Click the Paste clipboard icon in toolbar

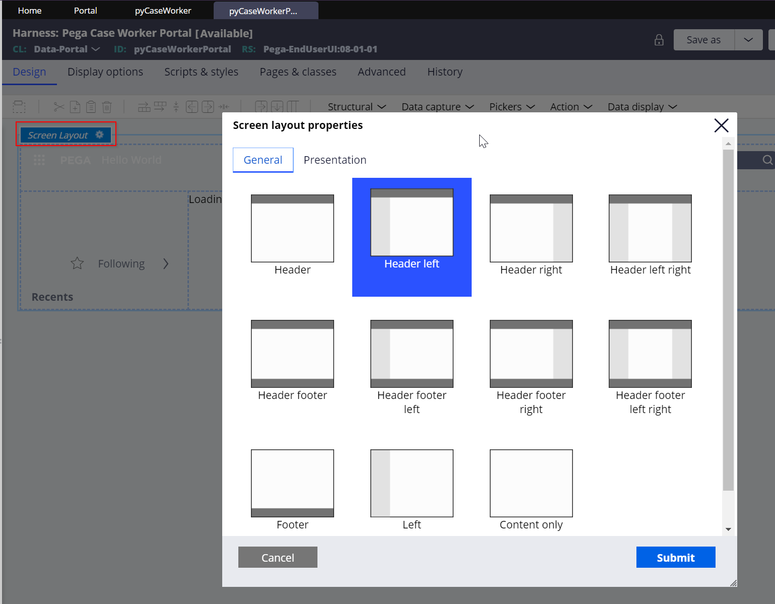click(x=91, y=107)
